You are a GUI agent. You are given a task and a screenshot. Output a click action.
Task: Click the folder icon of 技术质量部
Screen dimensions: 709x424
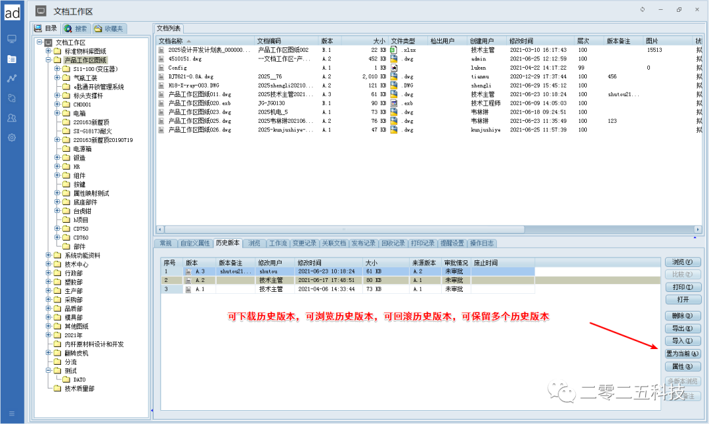click(x=57, y=389)
